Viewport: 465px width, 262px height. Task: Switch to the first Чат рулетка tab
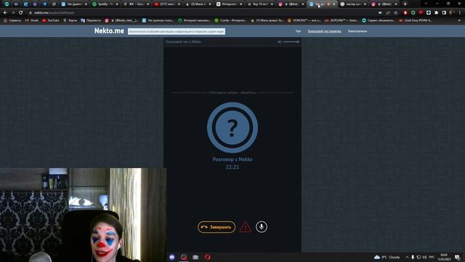74,4
